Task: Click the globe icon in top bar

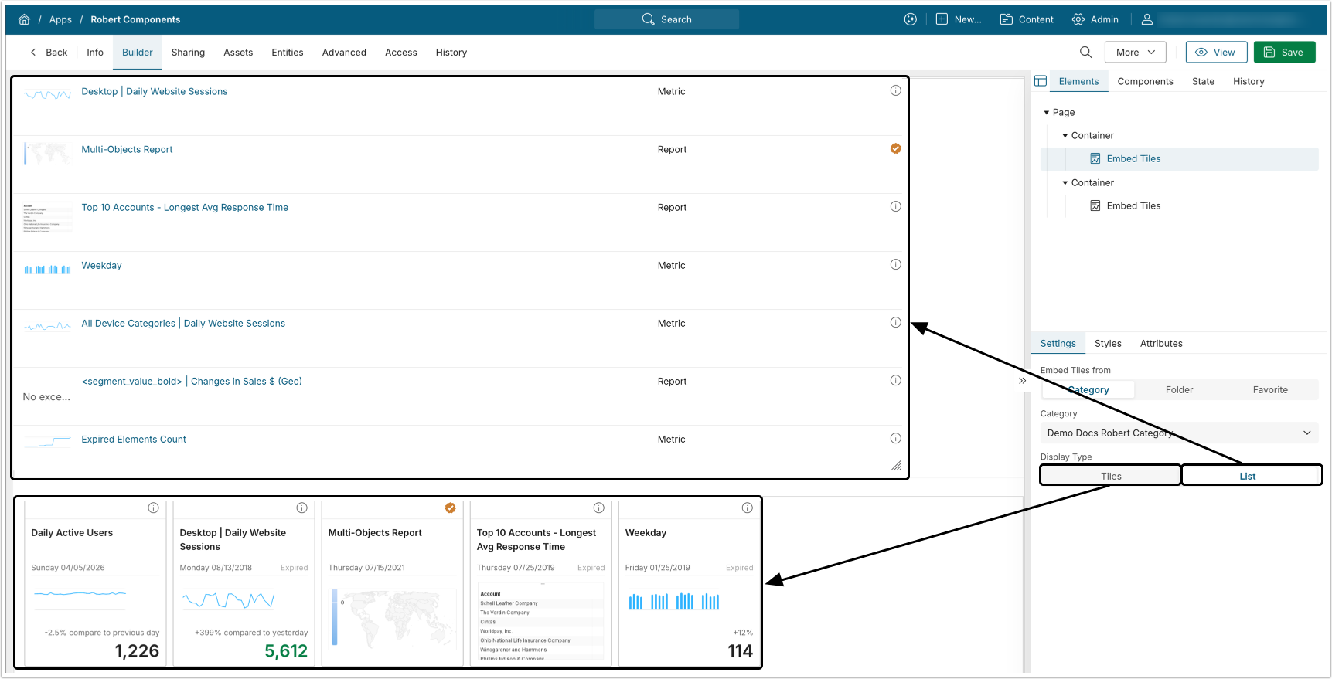Action: point(911,19)
